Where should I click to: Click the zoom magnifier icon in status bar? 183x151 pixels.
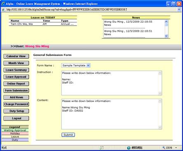164,148
